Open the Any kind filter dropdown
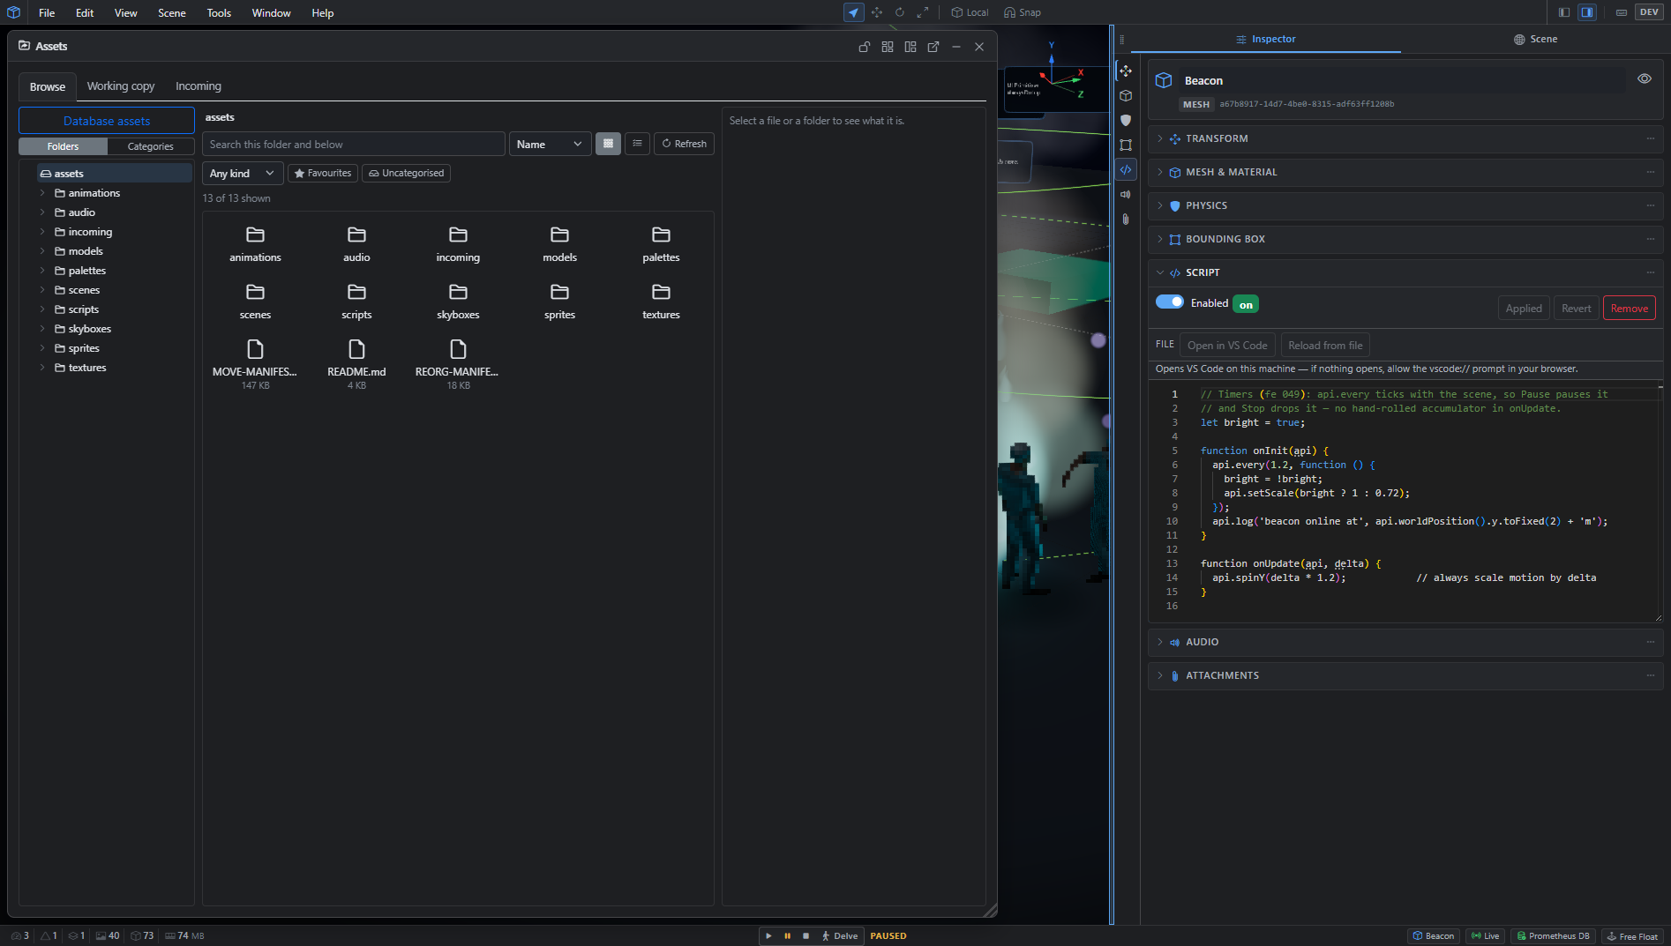This screenshot has height=946, width=1671. 243,174
